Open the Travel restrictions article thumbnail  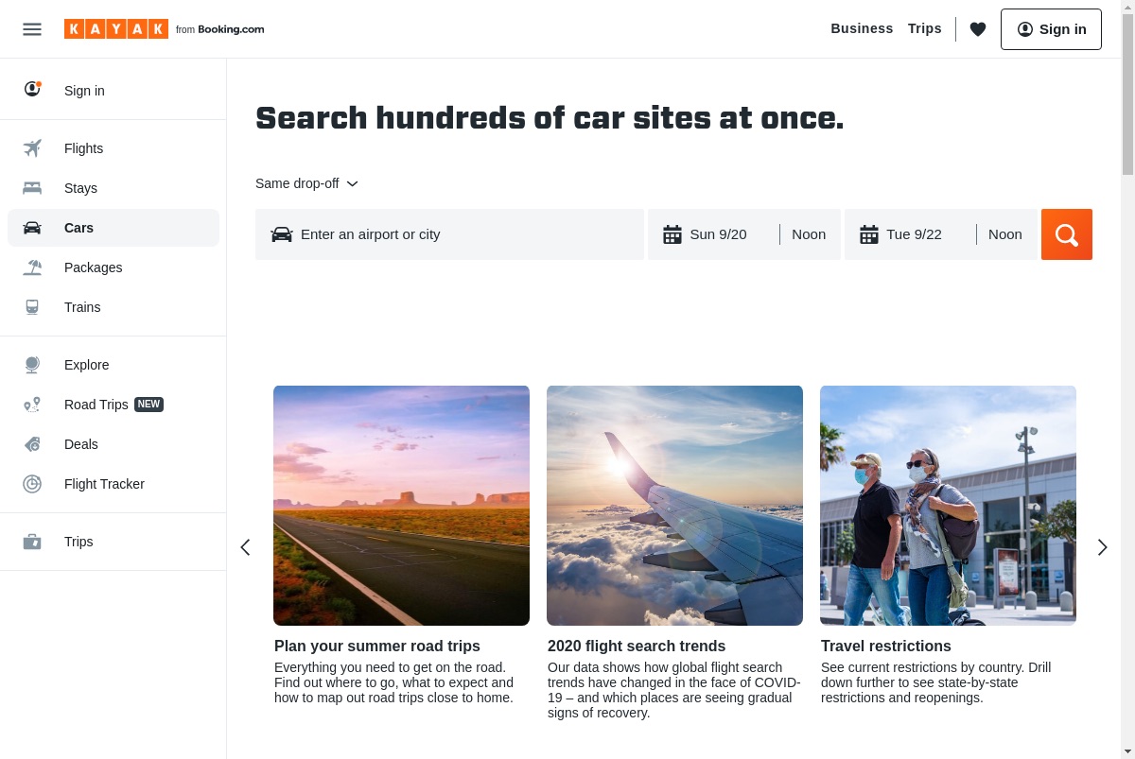click(x=948, y=506)
